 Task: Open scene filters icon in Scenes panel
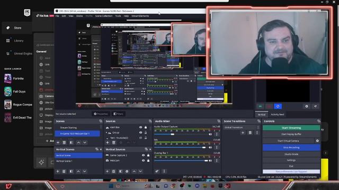(x=71, y=142)
